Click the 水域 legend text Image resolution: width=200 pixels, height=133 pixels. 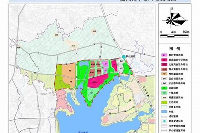tap(171, 112)
